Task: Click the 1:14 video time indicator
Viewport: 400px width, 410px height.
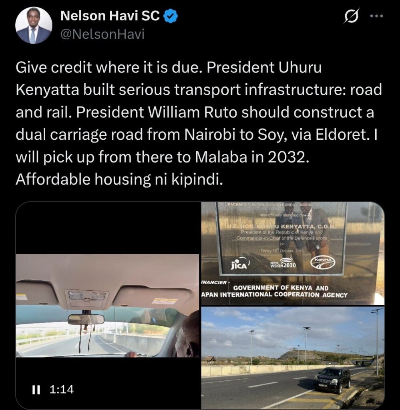Action: (x=62, y=389)
